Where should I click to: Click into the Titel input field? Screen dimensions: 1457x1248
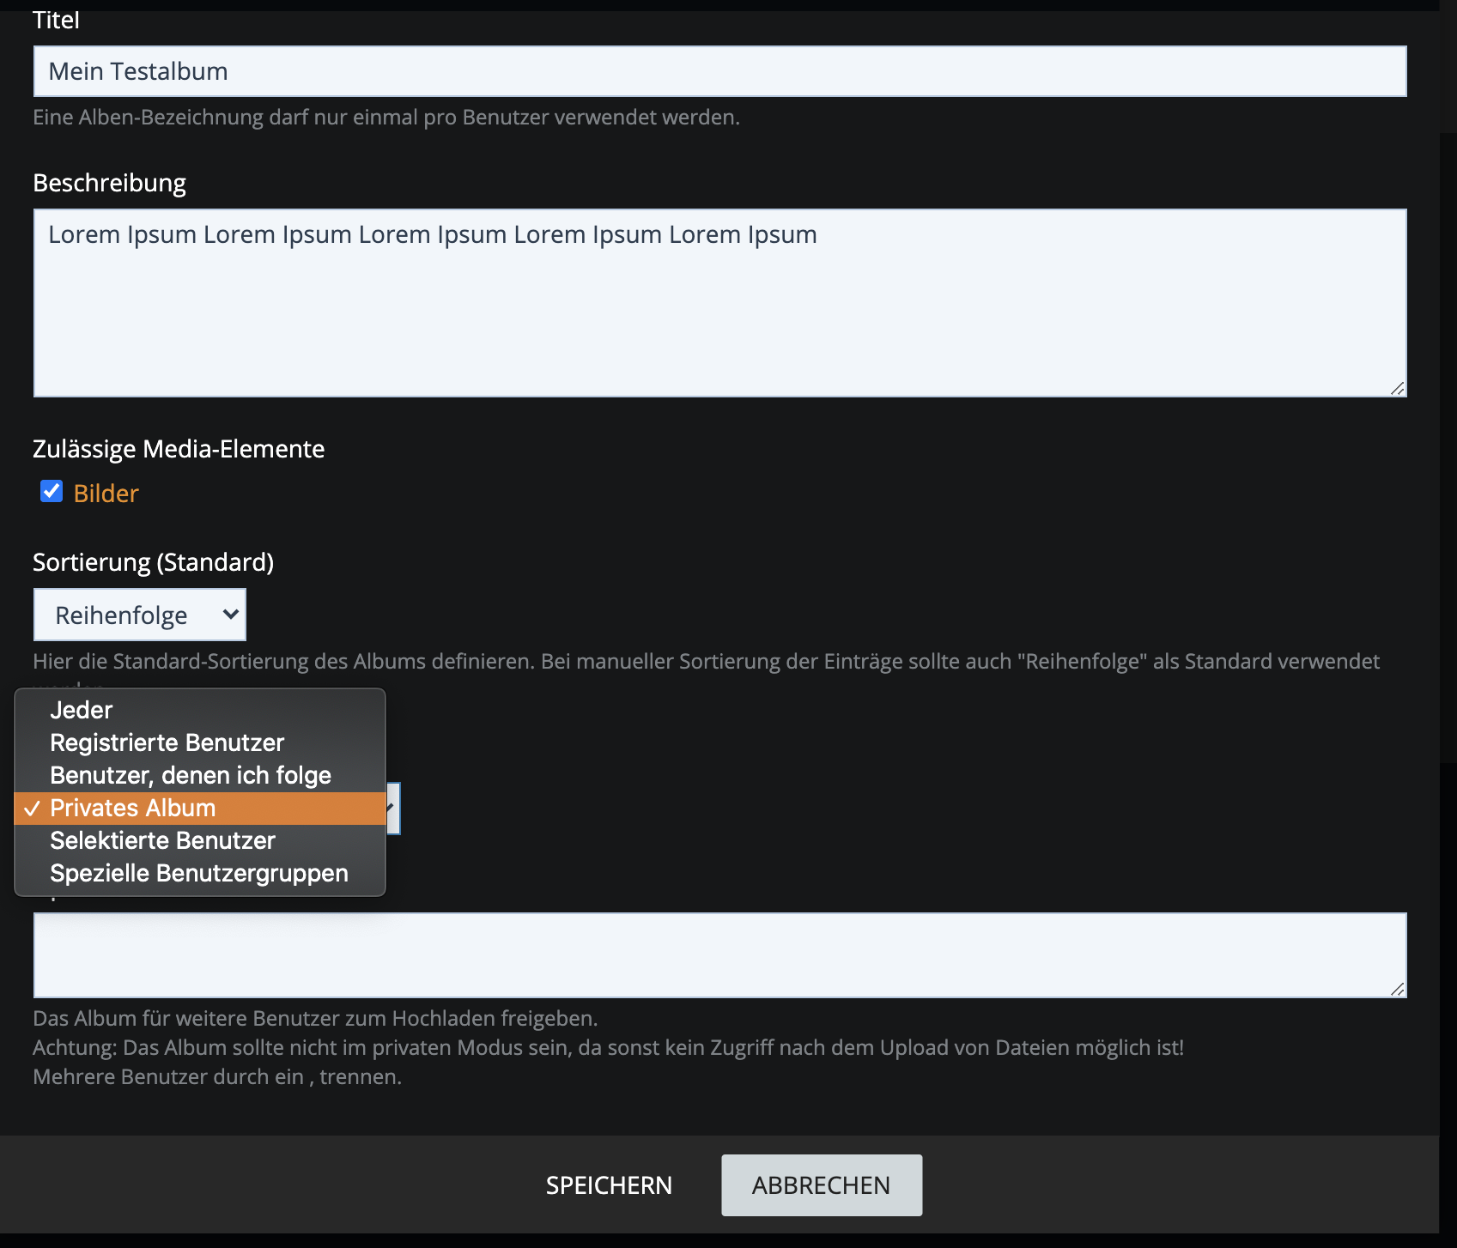click(x=719, y=71)
